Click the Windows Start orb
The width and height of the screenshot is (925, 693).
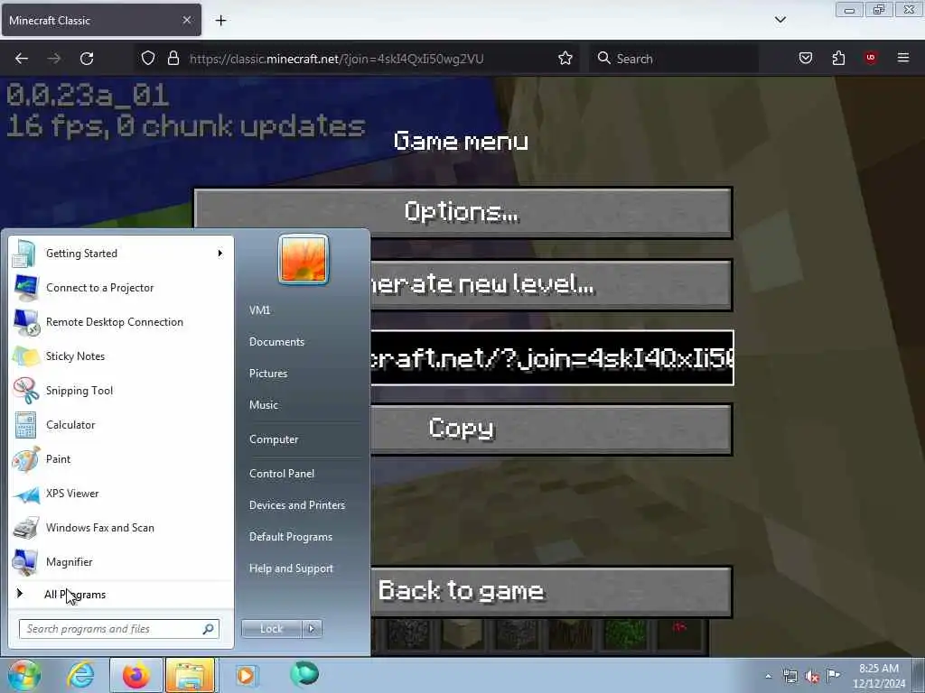click(x=24, y=675)
